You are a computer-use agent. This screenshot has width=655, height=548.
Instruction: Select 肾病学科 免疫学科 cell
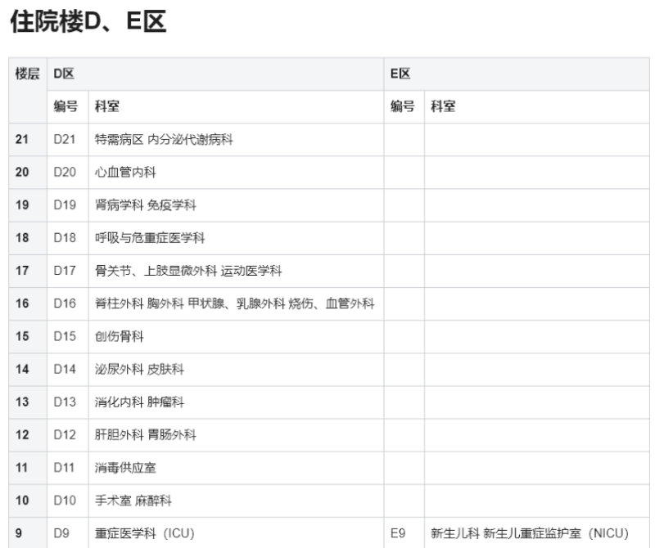[236, 205]
